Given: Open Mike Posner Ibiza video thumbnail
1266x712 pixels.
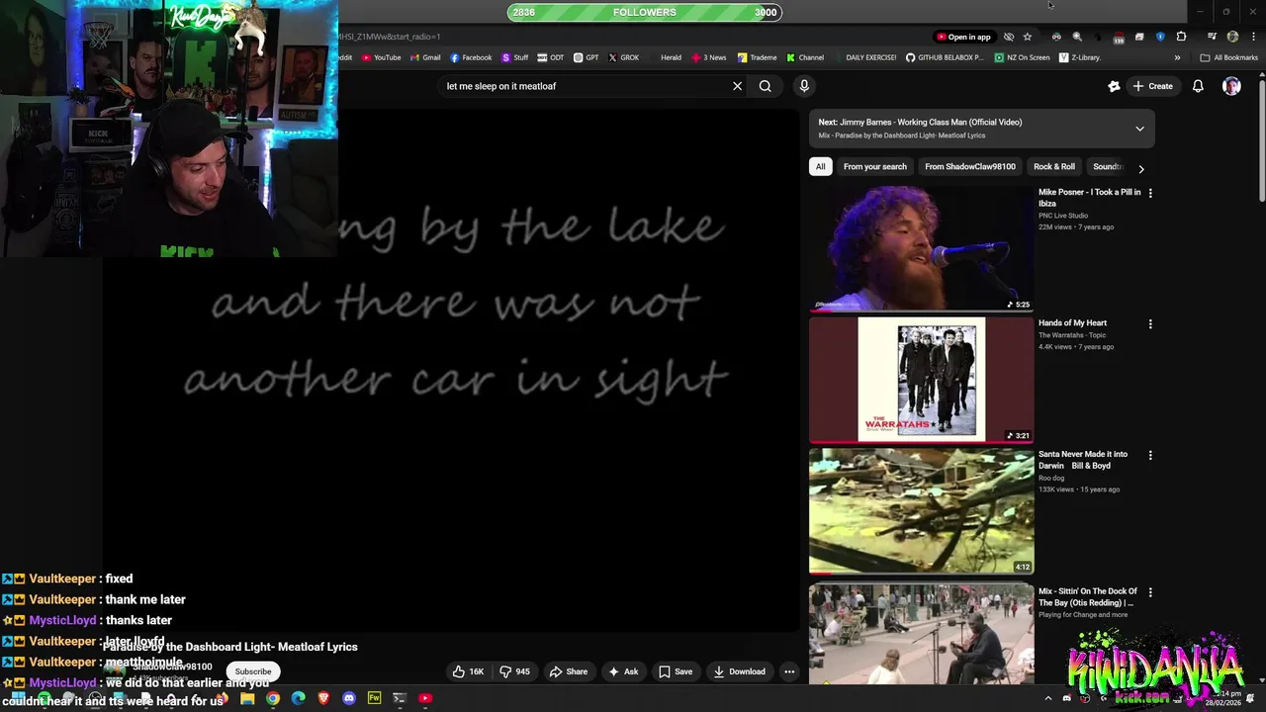Looking at the screenshot, I should 921,249.
